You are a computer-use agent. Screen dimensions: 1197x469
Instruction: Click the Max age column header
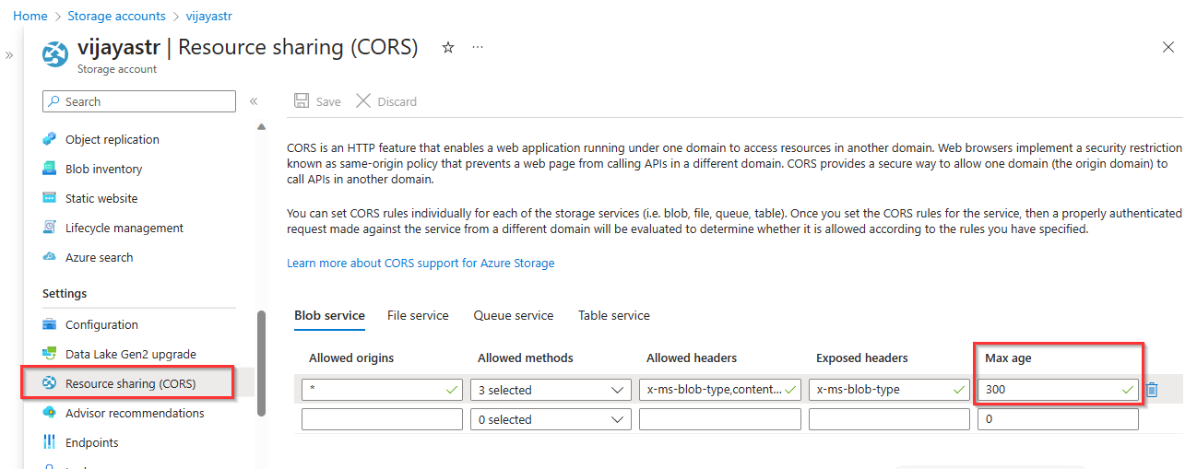click(x=1008, y=358)
